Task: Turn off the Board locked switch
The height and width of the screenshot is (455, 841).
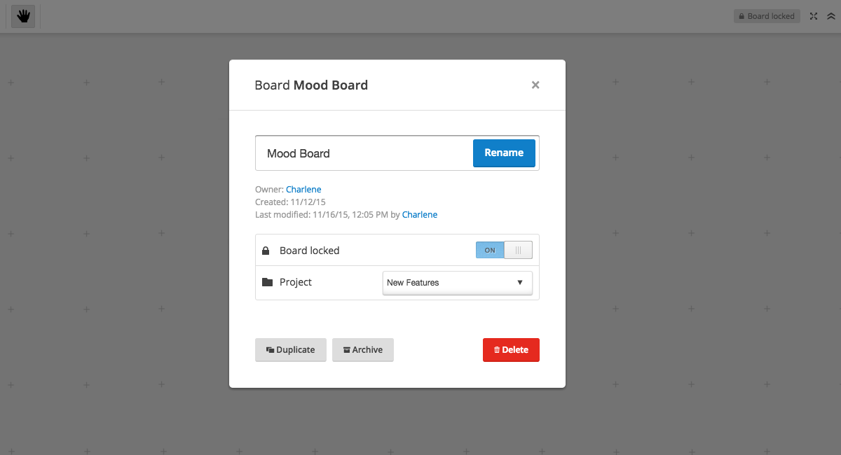Action: [504, 250]
